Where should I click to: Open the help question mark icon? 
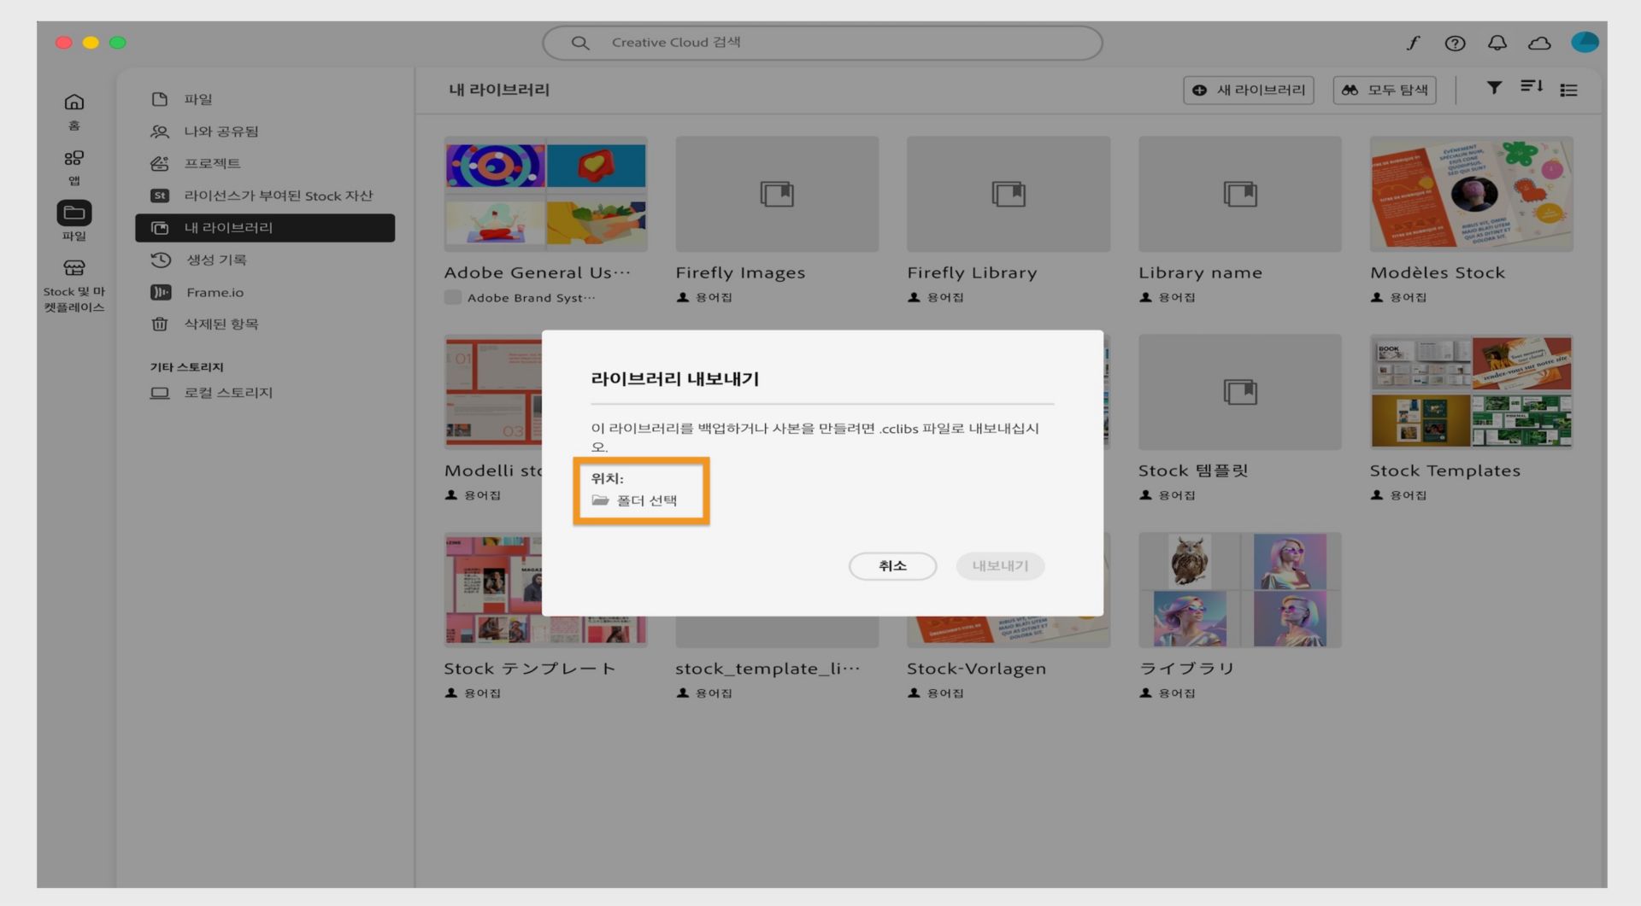tap(1455, 43)
